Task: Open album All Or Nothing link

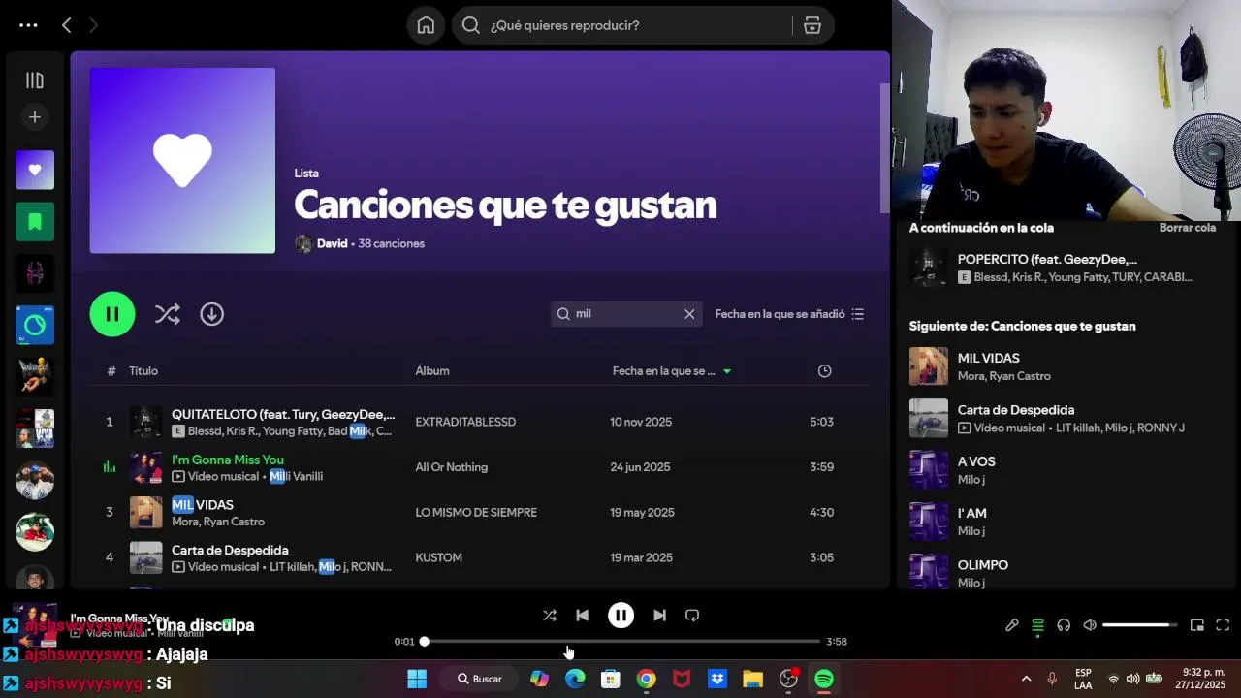Action: (452, 467)
